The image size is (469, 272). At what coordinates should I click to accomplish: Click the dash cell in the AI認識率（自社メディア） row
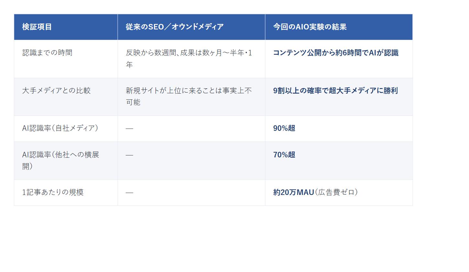pyautogui.click(x=191, y=129)
